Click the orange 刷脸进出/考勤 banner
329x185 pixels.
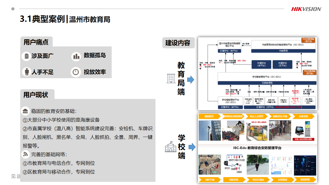click(x=280, y=116)
